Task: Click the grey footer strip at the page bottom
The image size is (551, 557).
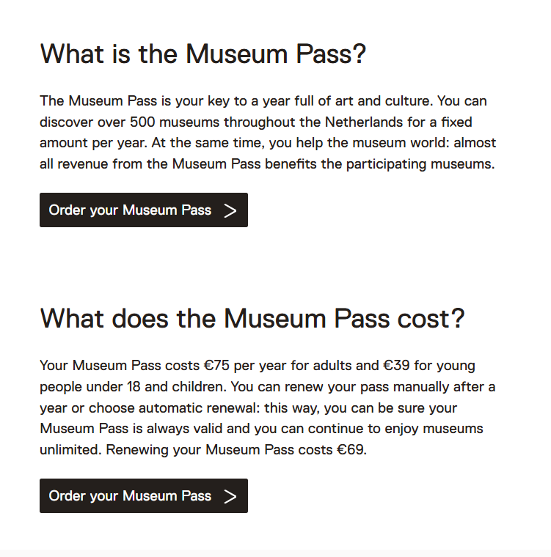Action: (x=275, y=553)
